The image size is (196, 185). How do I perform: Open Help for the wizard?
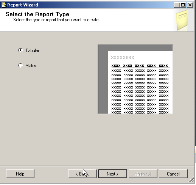point(20,174)
